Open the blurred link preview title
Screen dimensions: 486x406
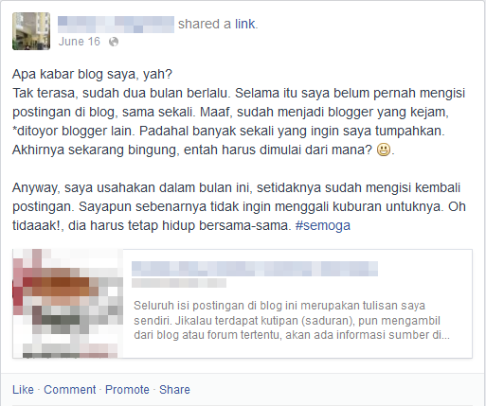click(255, 269)
